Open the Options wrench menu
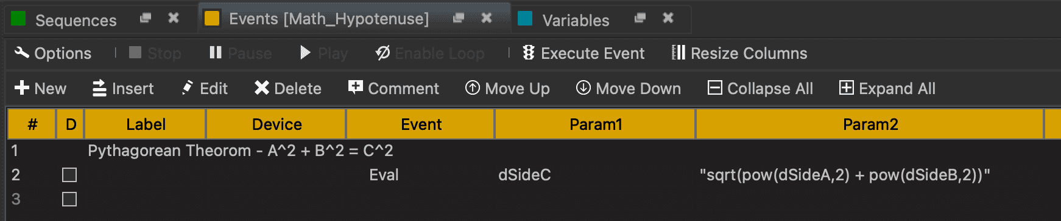The width and height of the screenshot is (1061, 221). pyautogui.click(x=53, y=53)
